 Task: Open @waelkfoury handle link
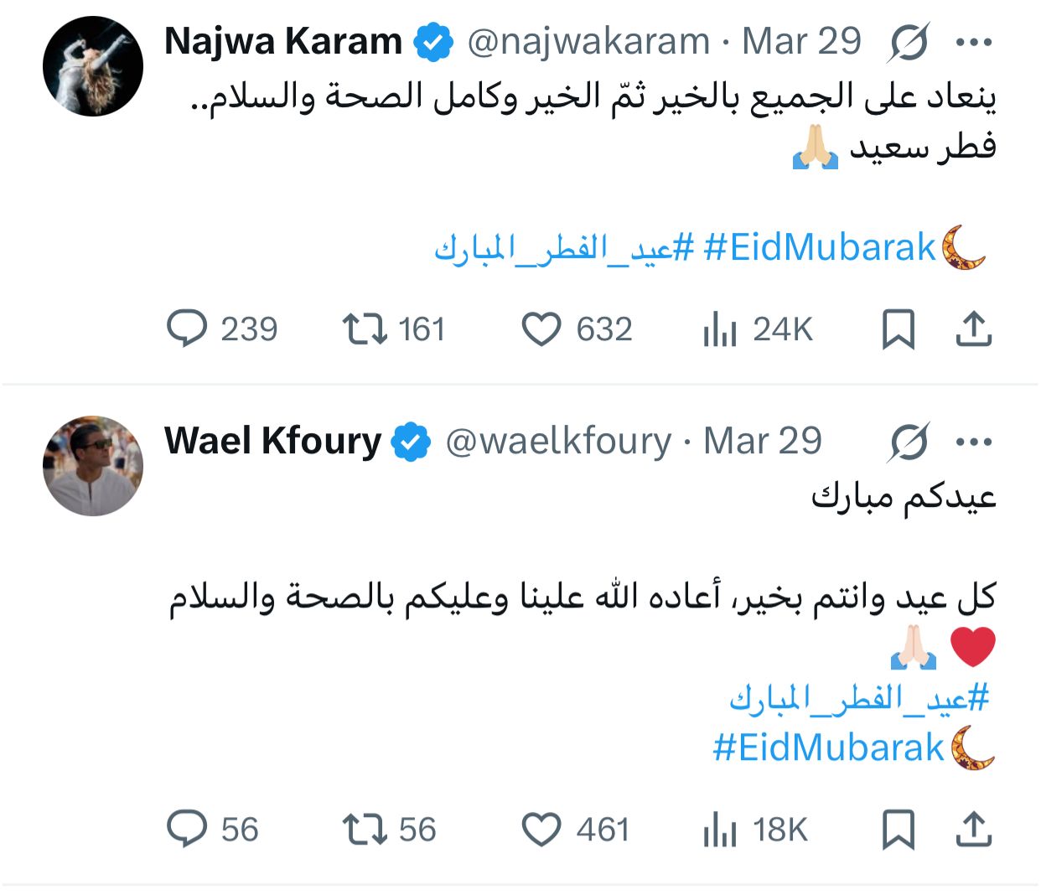click(558, 441)
